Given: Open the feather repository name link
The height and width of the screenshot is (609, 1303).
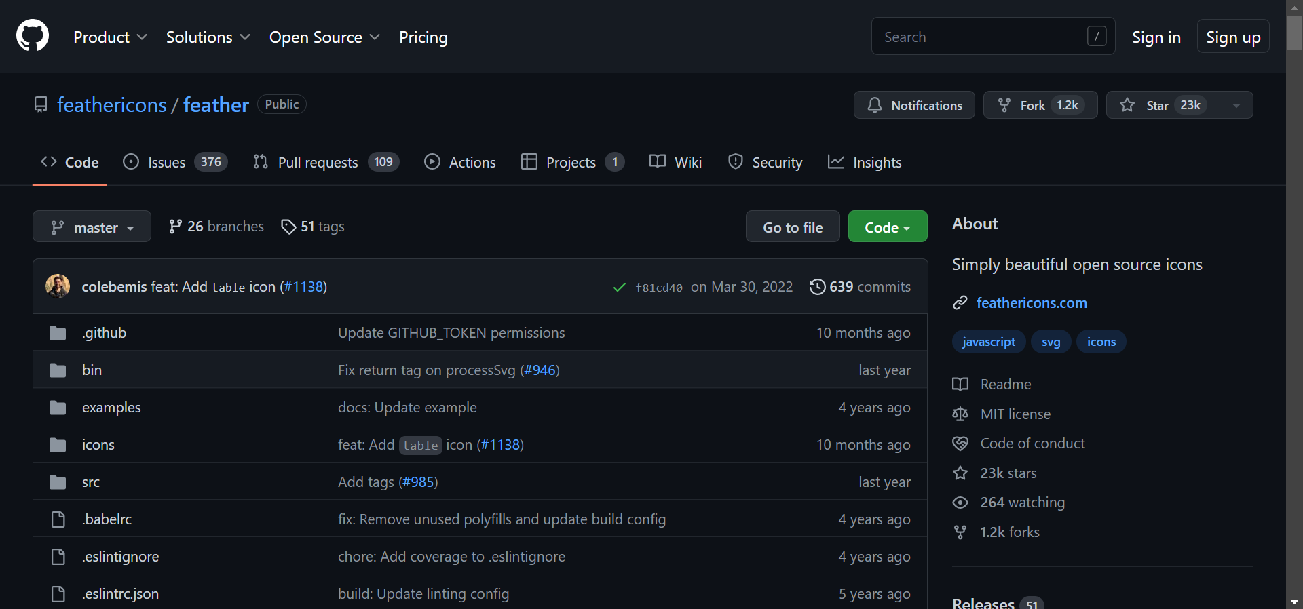Looking at the screenshot, I should click(x=216, y=105).
